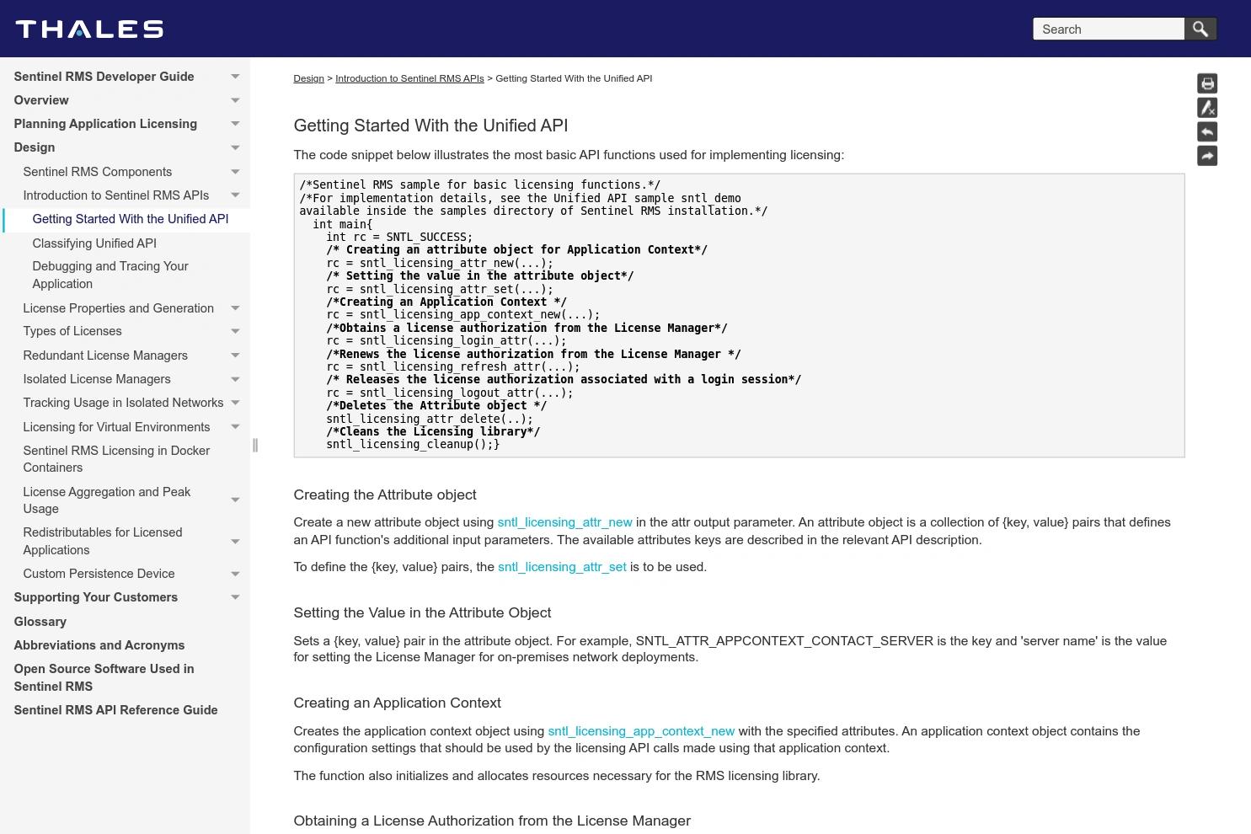
Task: Expand Tracking Usage in Isolated Networks arrow
Action: (x=235, y=404)
